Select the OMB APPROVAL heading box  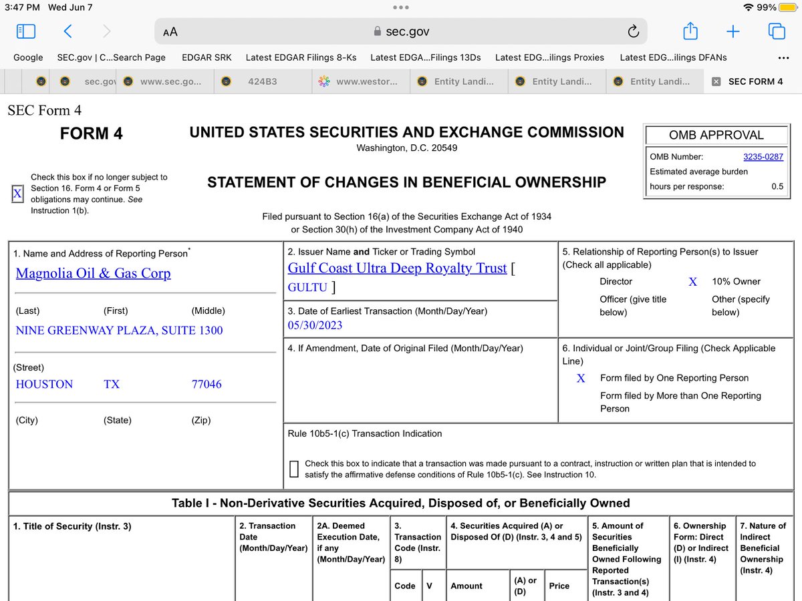716,135
